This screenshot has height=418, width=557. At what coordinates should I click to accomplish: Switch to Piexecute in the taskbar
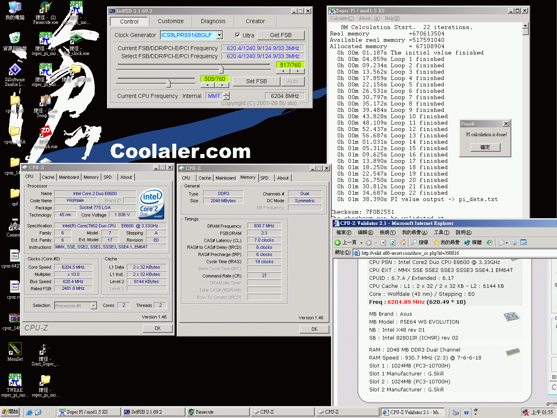(x=218, y=412)
